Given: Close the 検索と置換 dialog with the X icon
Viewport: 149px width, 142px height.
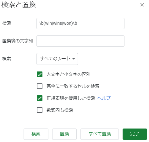Looking at the screenshot, I should coord(142,5).
